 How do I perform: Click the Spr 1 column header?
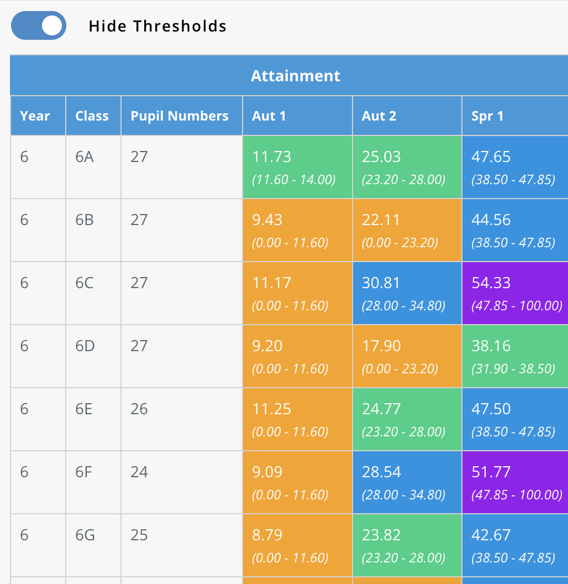tap(515, 116)
